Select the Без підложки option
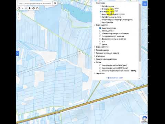Image resolution: width=165 pixels, height=124 pixels. pos(101,22)
